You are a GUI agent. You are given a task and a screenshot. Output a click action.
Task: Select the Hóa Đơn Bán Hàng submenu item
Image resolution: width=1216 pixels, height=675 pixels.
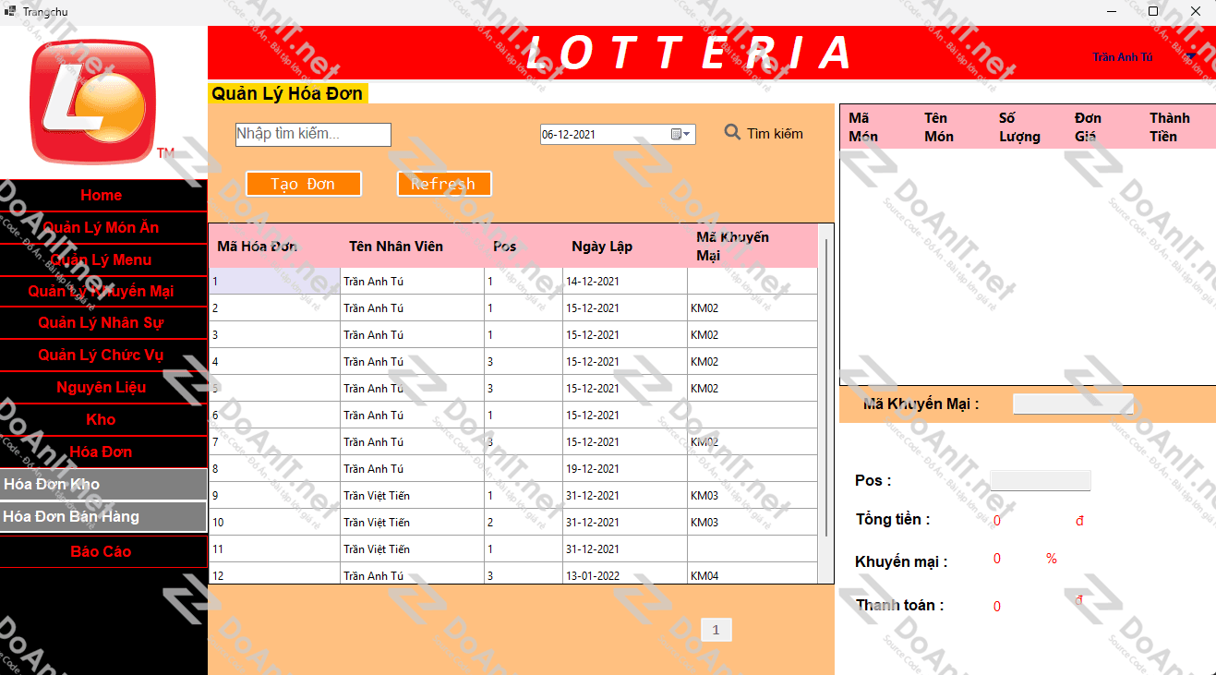(103, 516)
